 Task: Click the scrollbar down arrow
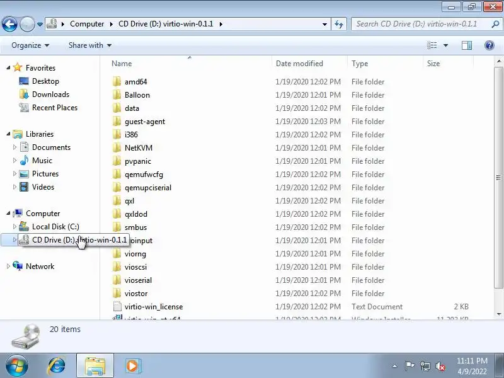(x=498, y=314)
